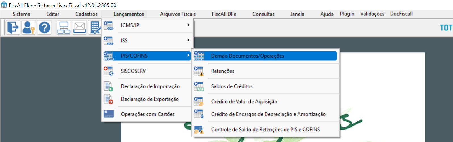Viewport: 453px width, 142px height.
Task: Select Demais Documentos/Operações submenu item
Action: pyautogui.click(x=265, y=56)
